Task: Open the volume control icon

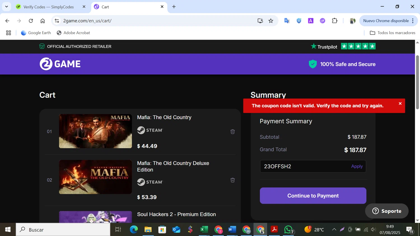Action: [373, 230]
